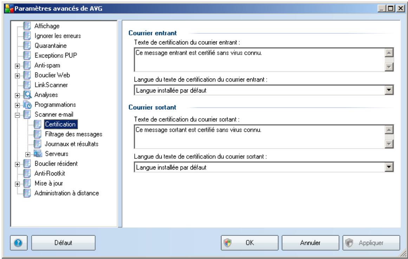408x259 pixels.
Task: Open outgoing mail certification language dropdown
Action: (x=389, y=167)
